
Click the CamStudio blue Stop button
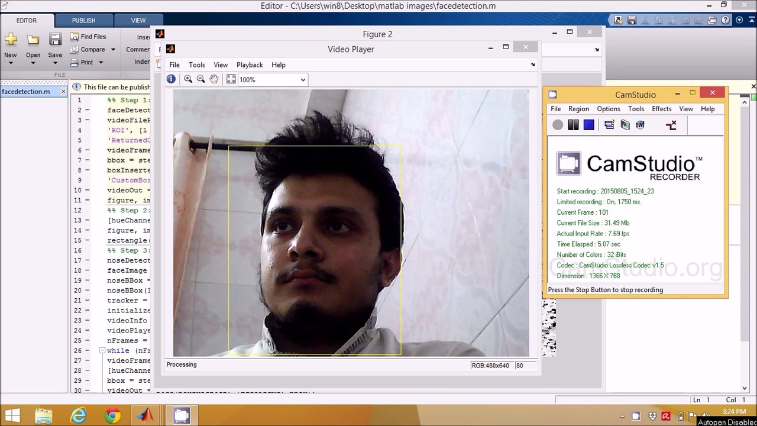pos(588,125)
